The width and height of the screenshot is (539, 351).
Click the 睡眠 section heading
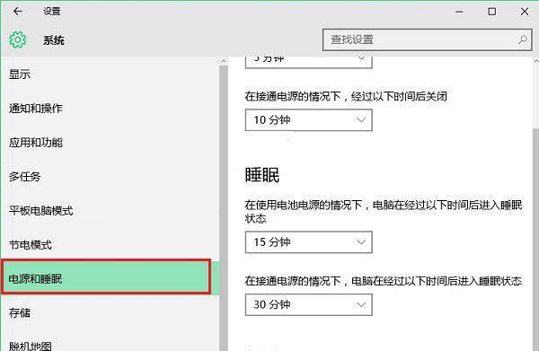tap(262, 175)
